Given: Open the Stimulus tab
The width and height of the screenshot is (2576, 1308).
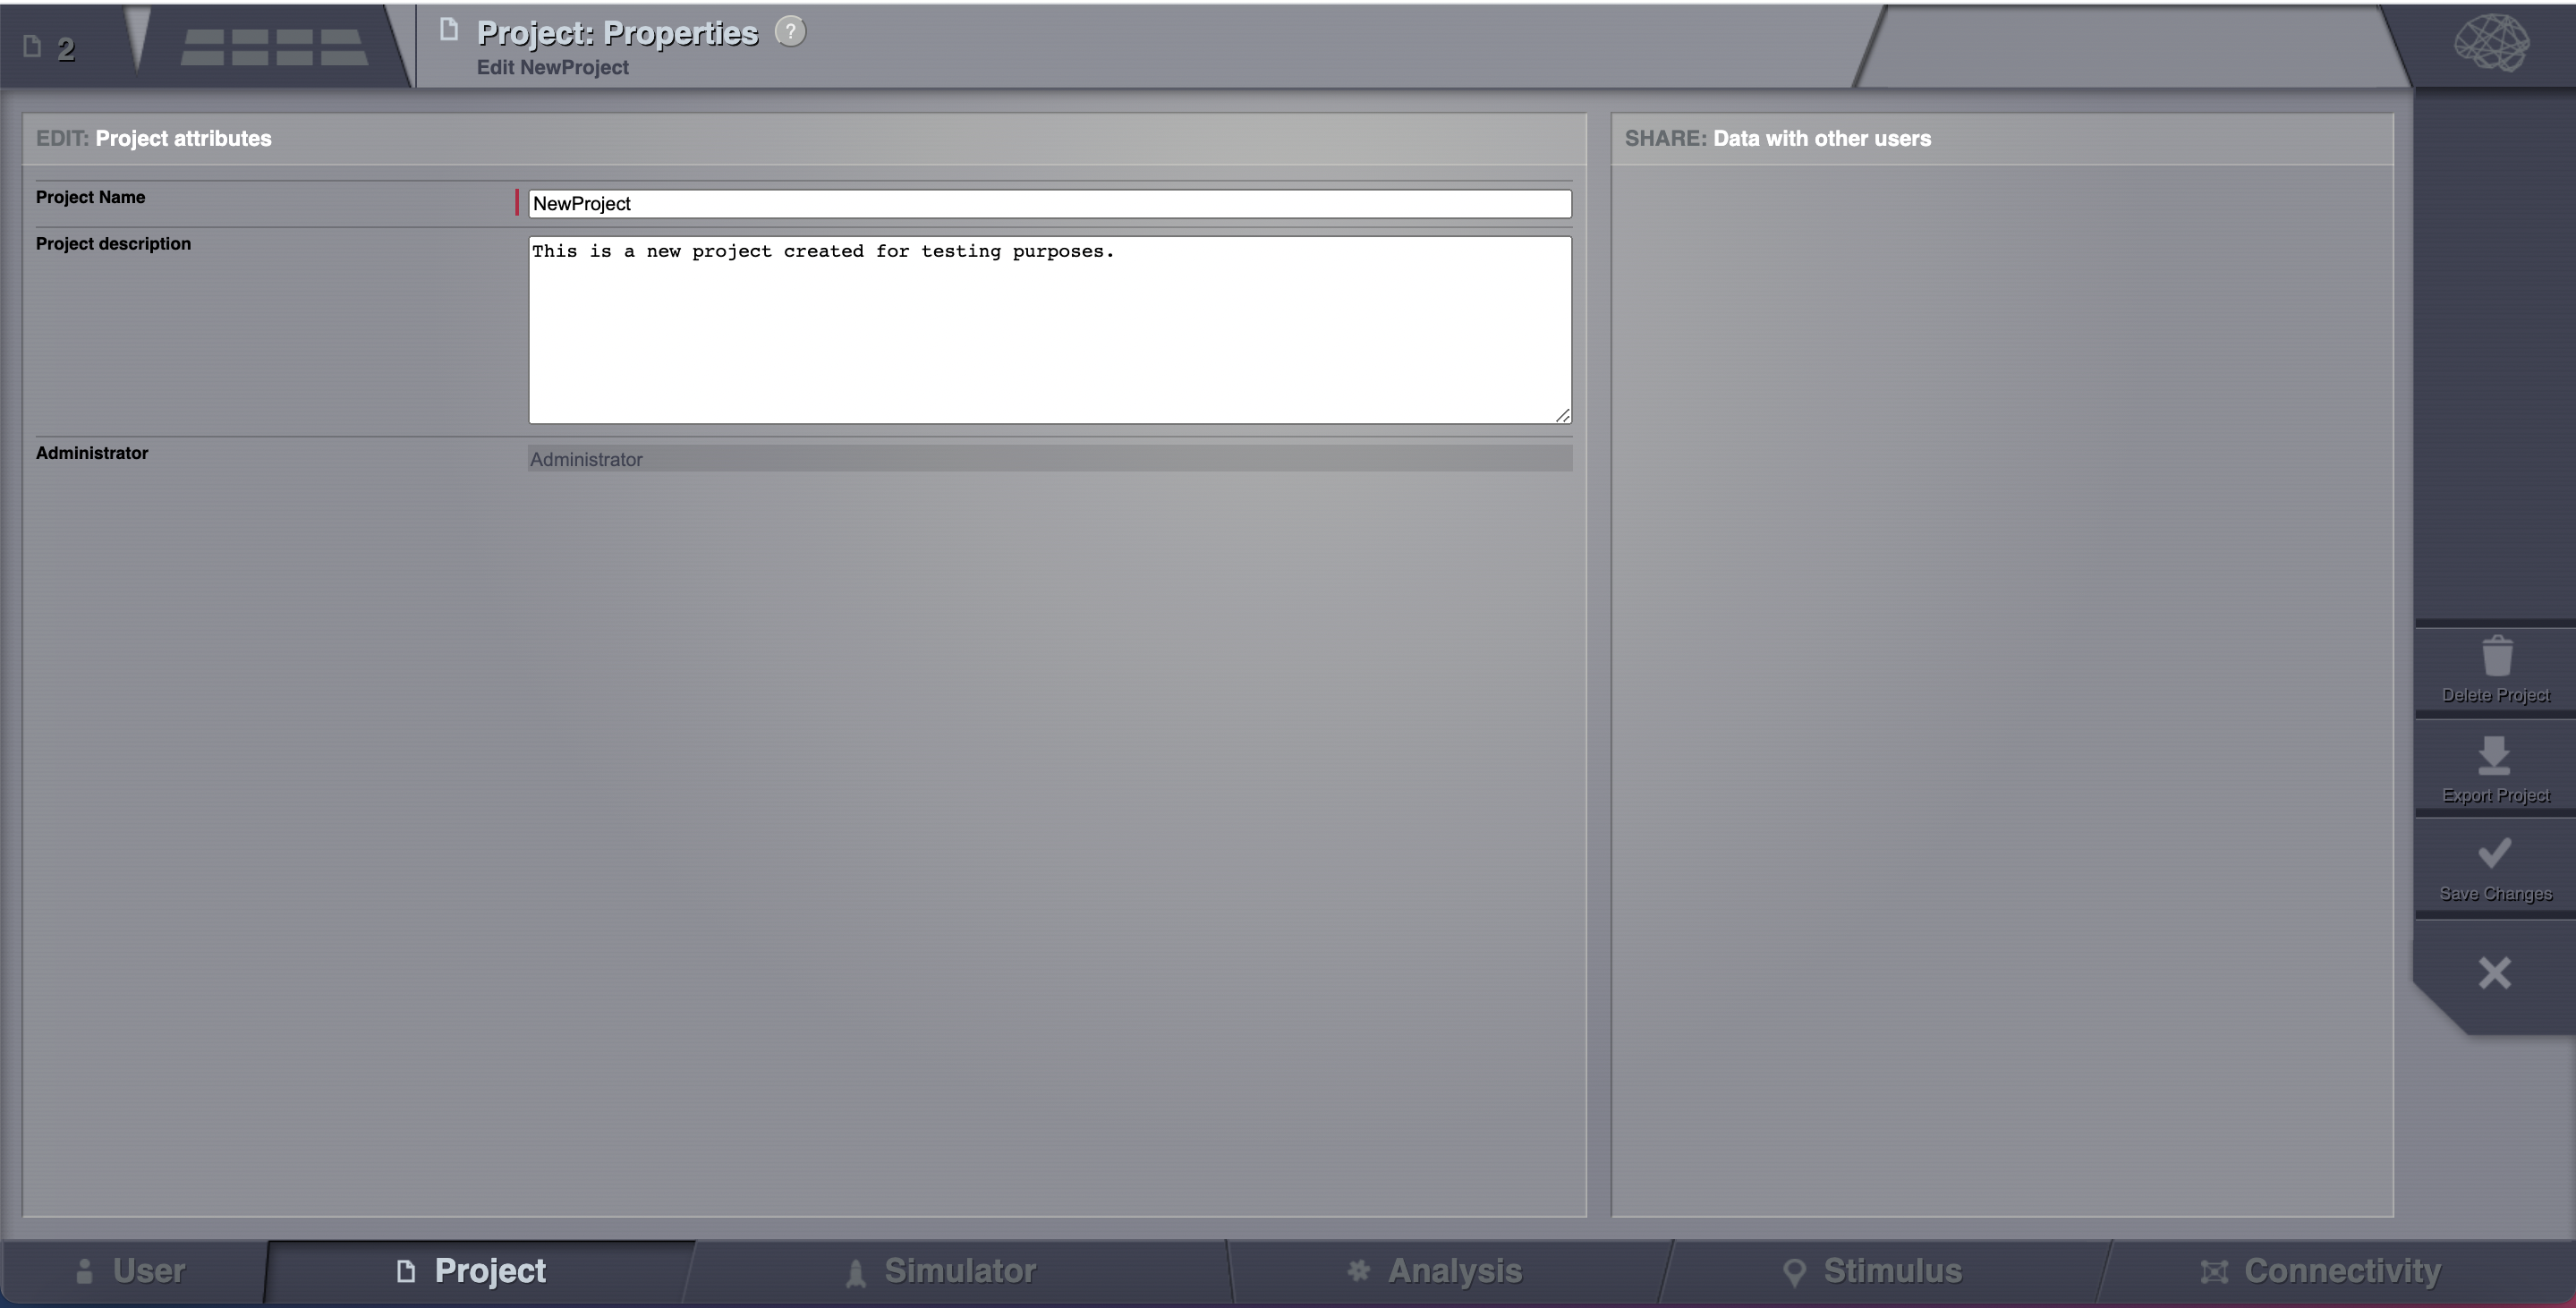Looking at the screenshot, I should tap(1873, 1271).
